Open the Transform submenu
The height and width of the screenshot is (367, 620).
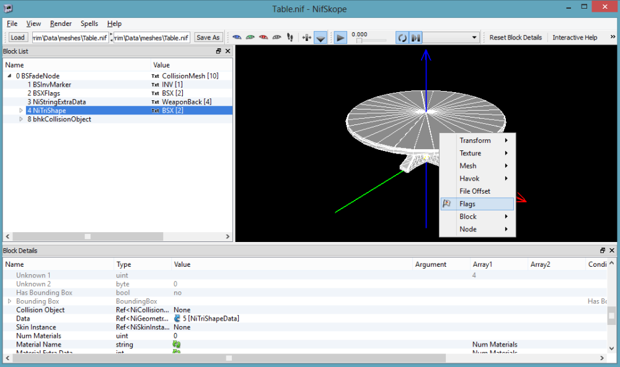point(477,140)
